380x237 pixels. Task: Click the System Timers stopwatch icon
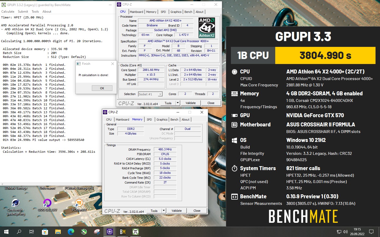pos(234,168)
